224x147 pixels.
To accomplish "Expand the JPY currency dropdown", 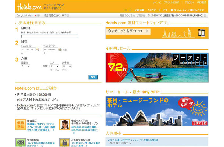I will [68, 15].
